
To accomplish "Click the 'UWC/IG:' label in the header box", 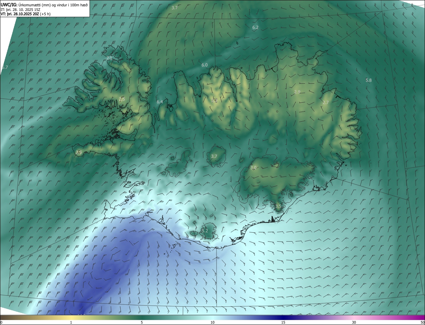I will click(x=9, y=5).
